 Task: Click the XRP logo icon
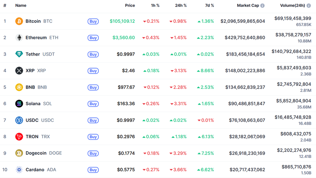pos(19,71)
